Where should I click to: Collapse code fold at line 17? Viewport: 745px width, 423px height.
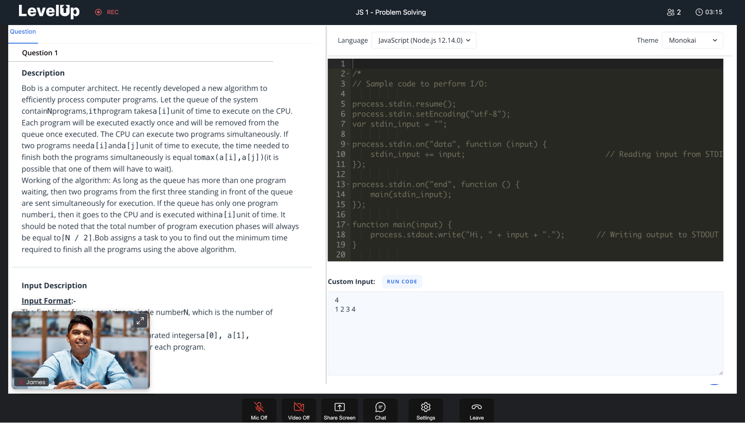tap(348, 224)
